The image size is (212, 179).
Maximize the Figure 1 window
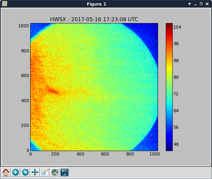tap(201, 4)
